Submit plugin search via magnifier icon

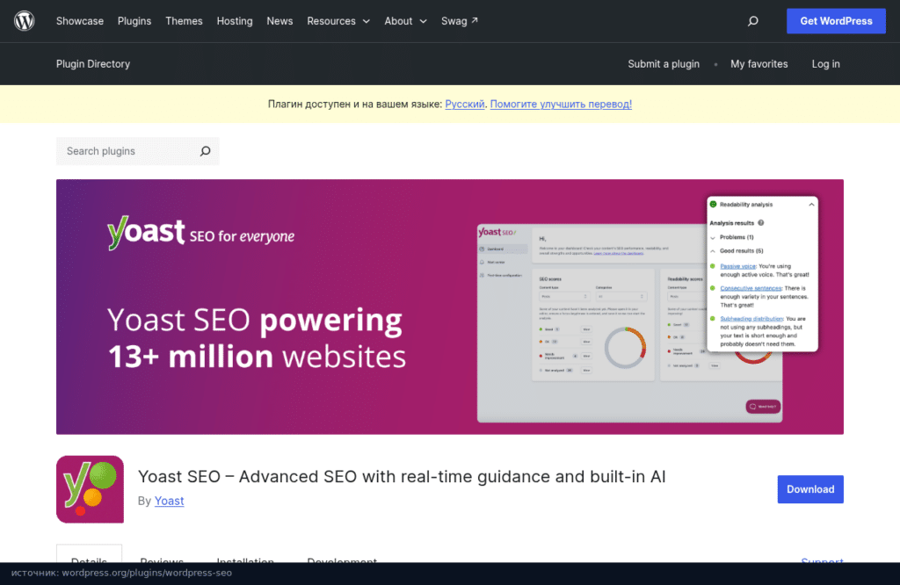coord(206,151)
